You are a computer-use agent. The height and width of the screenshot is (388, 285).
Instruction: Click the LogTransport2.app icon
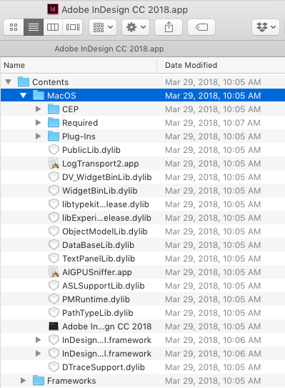click(54, 163)
